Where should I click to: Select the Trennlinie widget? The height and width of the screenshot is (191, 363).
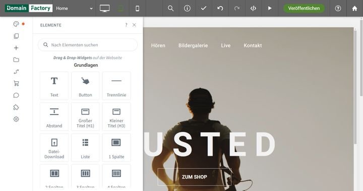(x=116, y=86)
